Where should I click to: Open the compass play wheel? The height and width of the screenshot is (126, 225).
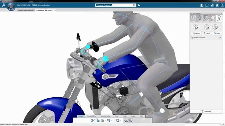(11, 7)
